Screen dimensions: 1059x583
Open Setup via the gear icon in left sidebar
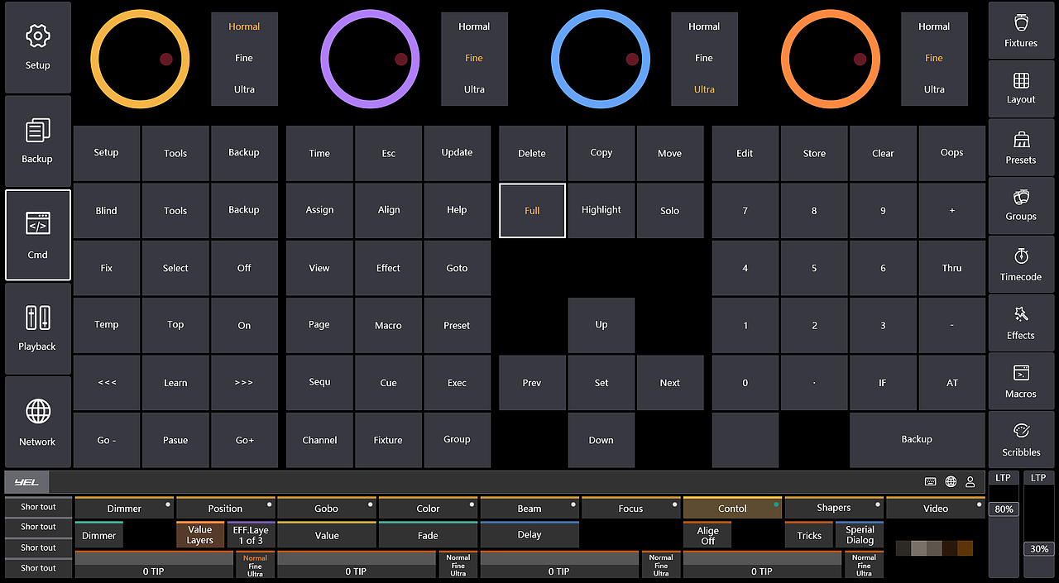tap(38, 47)
